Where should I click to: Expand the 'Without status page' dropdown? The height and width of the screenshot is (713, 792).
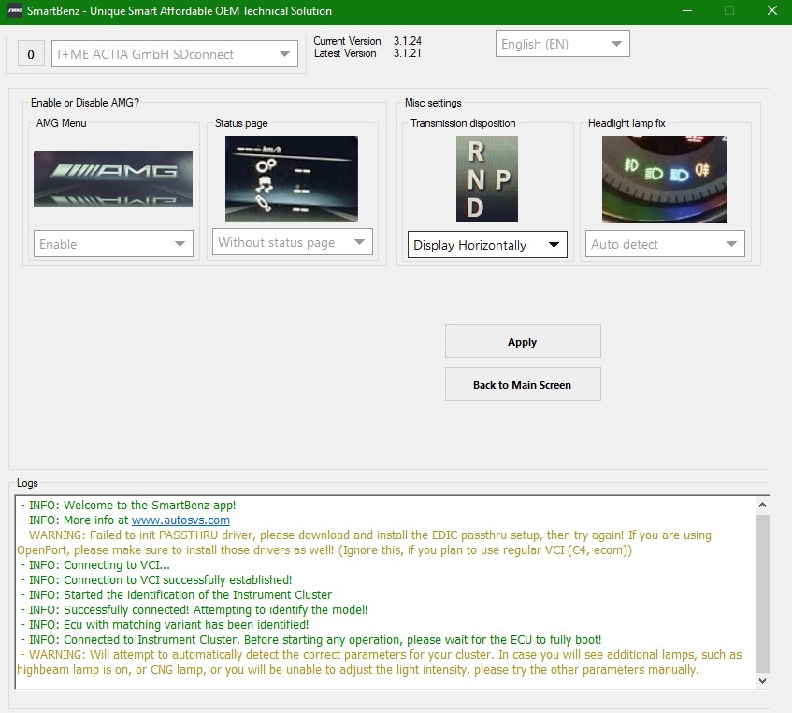pyautogui.click(x=293, y=242)
